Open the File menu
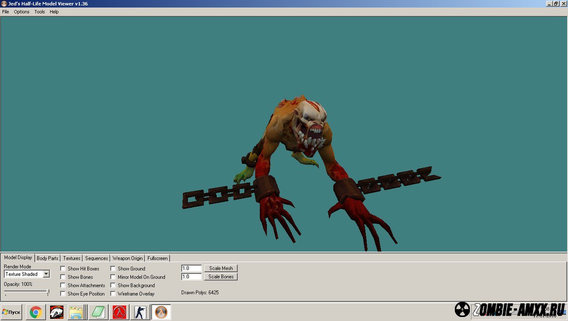Viewport: 568px width, 321px height. [5, 12]
